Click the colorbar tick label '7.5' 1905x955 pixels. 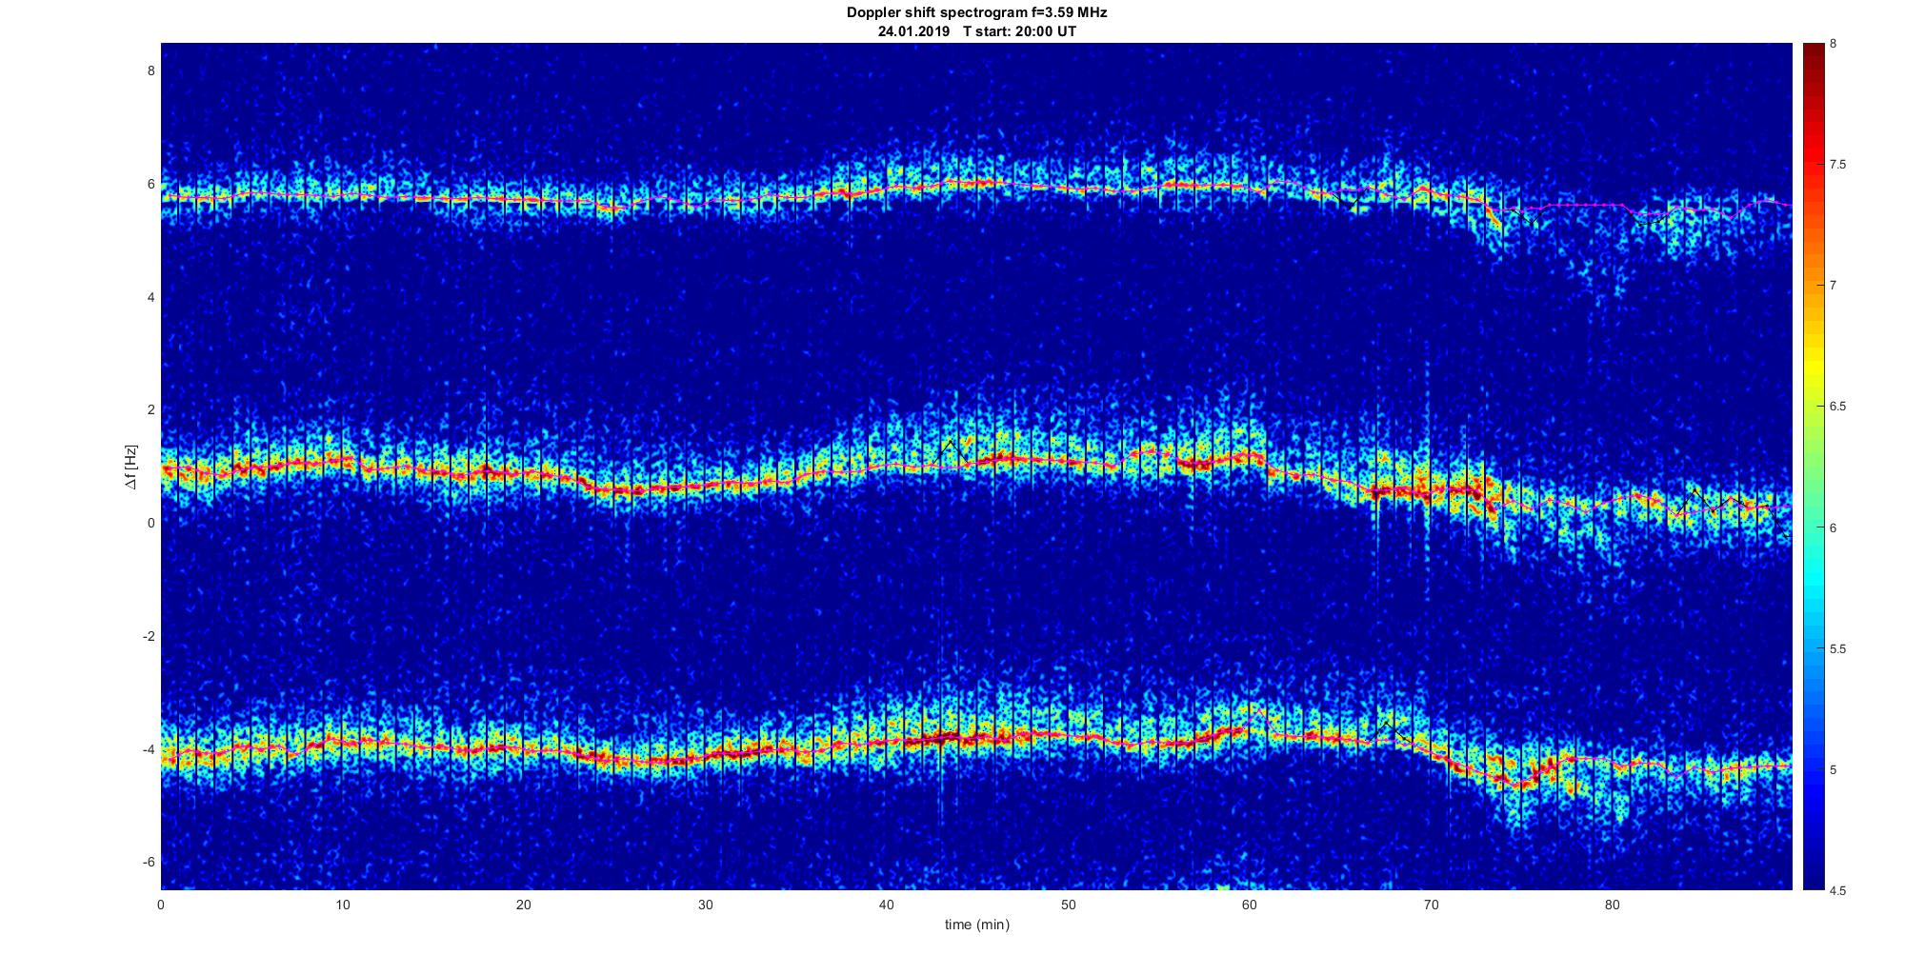(x=1837, y=165)
